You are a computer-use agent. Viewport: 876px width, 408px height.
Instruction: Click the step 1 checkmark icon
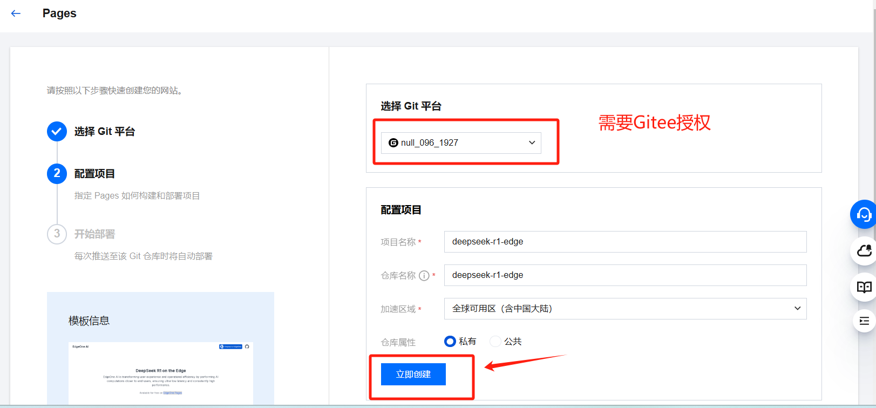[57, 131]
